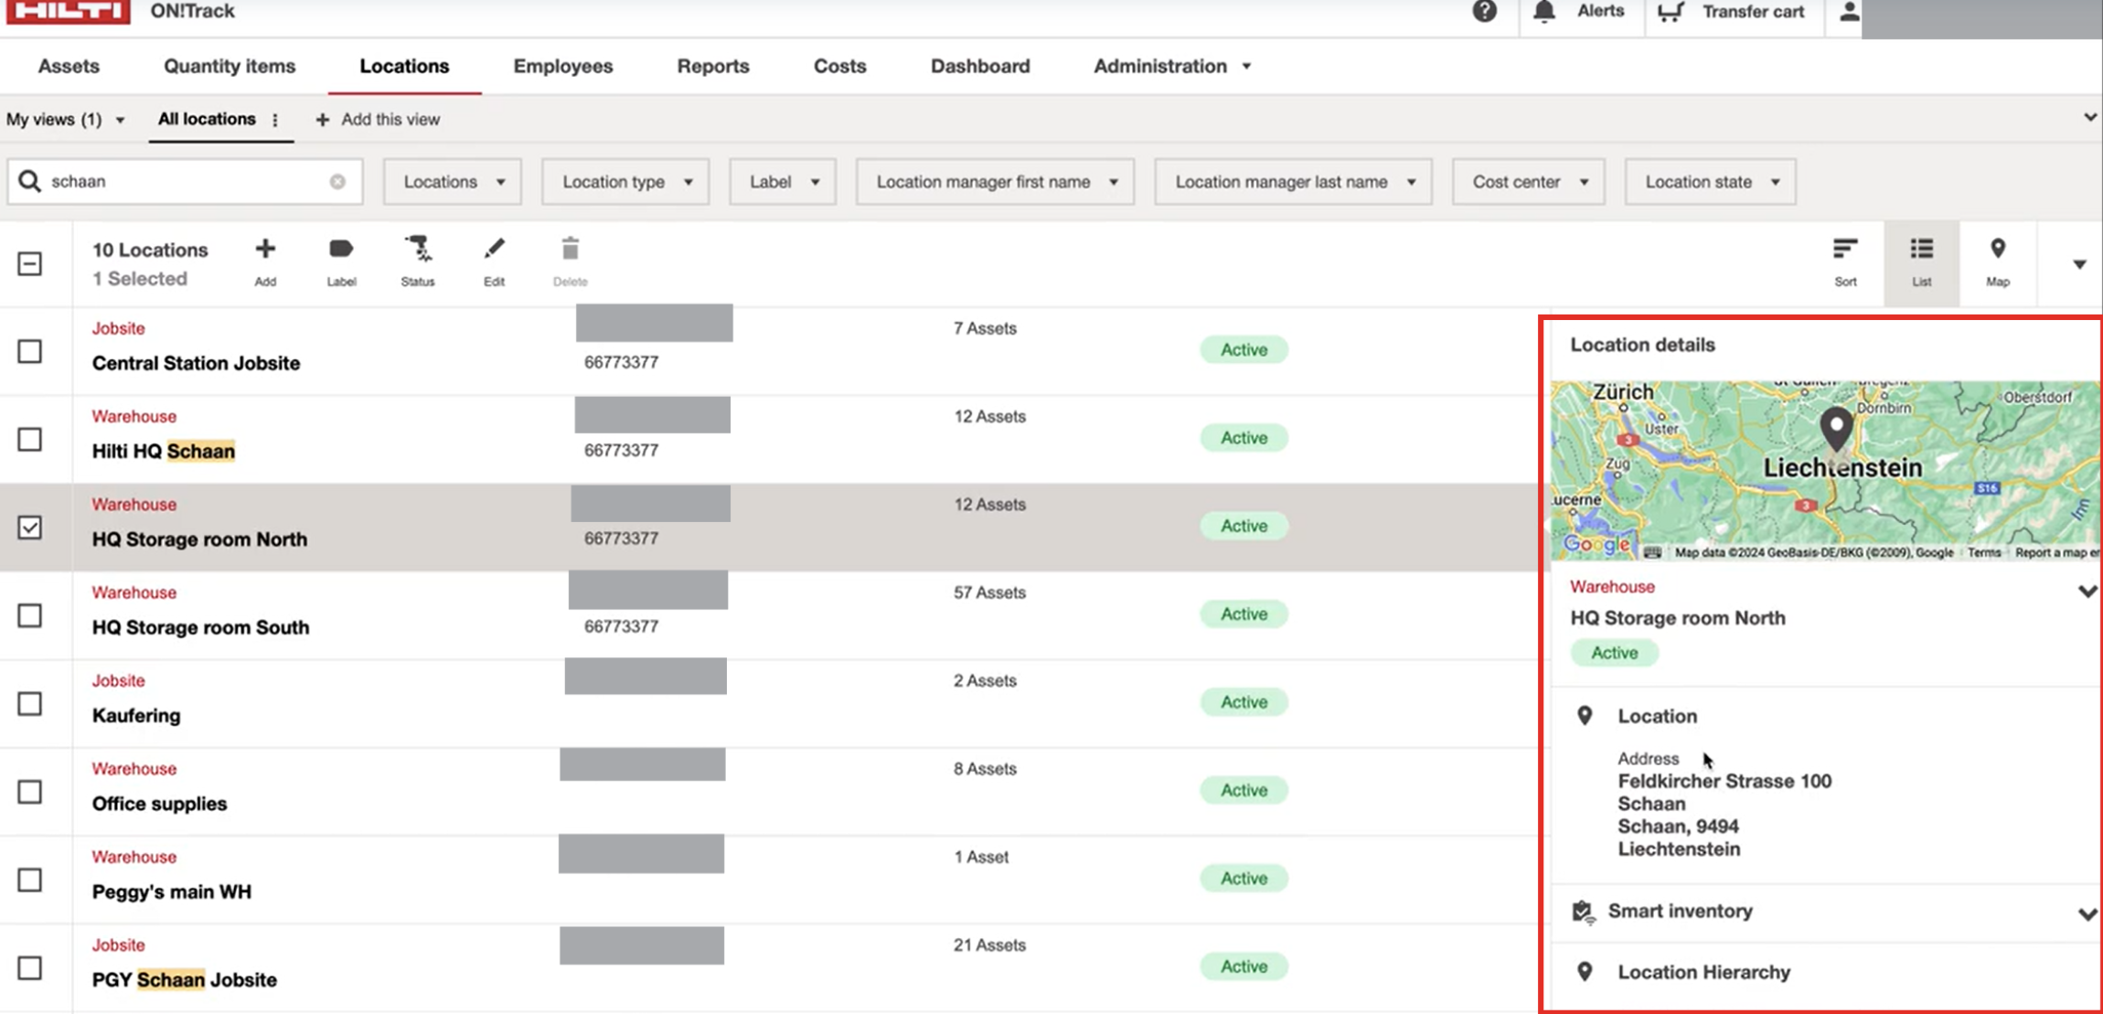Click the Label tag icon
The width and height of the screenshot is (2103, 1014).
(341, 249)
